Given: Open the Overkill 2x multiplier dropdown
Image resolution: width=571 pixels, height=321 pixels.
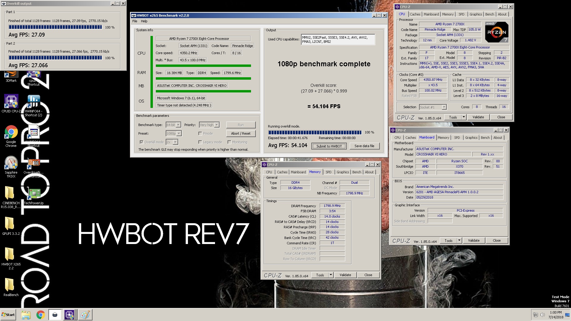Looking at the screenshot, I should pyautogui.click(x=172, y=142).
